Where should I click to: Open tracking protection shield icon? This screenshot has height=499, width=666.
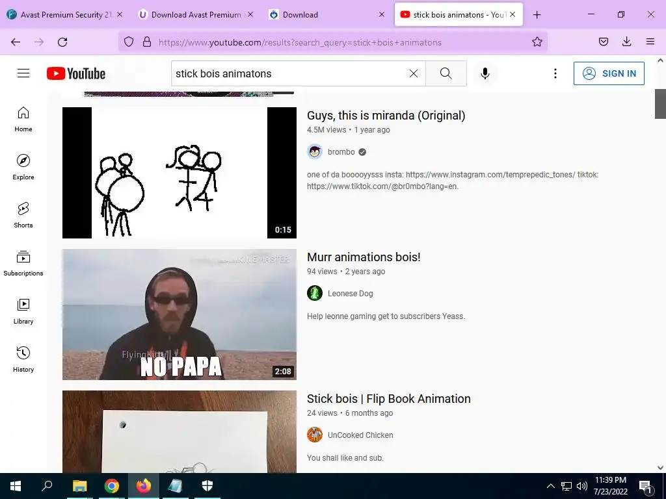[x=129, y=42]
